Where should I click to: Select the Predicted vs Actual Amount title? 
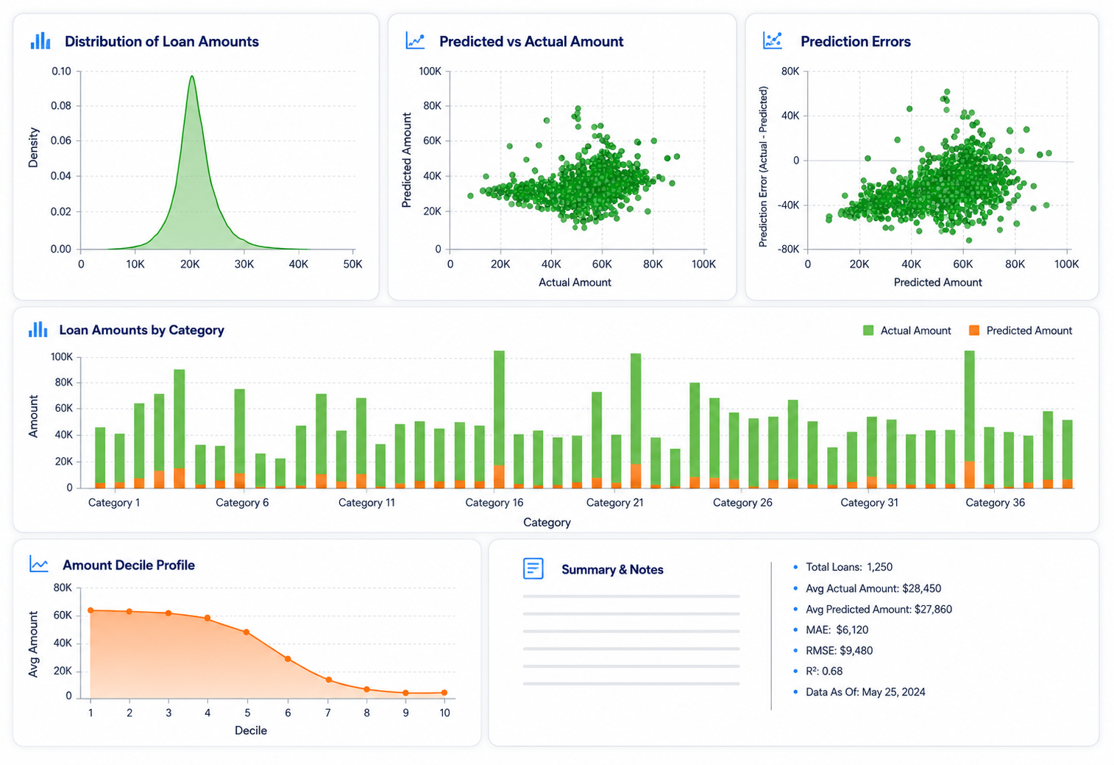pyautogui.click(x=531, y=42)
